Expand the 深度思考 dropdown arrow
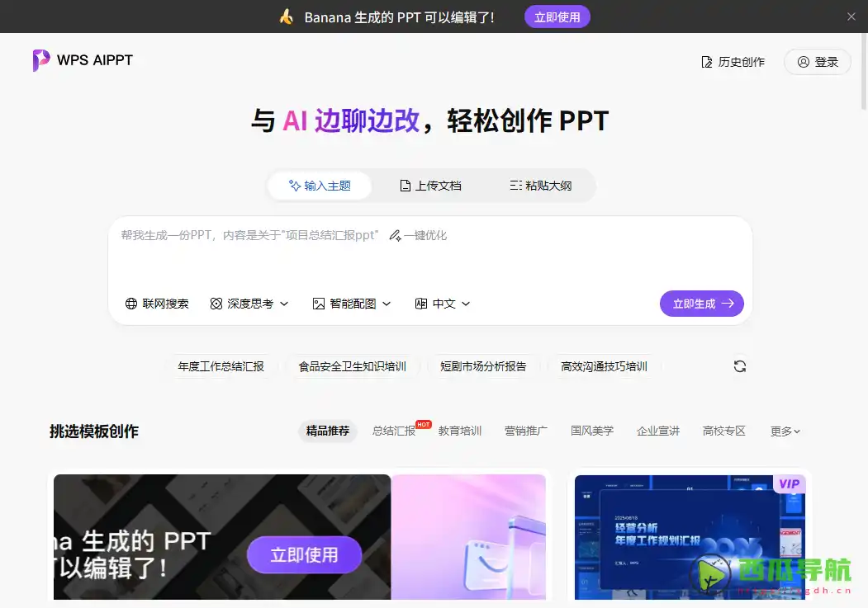Viewport: 868px width, 608px height. tap(283, 303)
